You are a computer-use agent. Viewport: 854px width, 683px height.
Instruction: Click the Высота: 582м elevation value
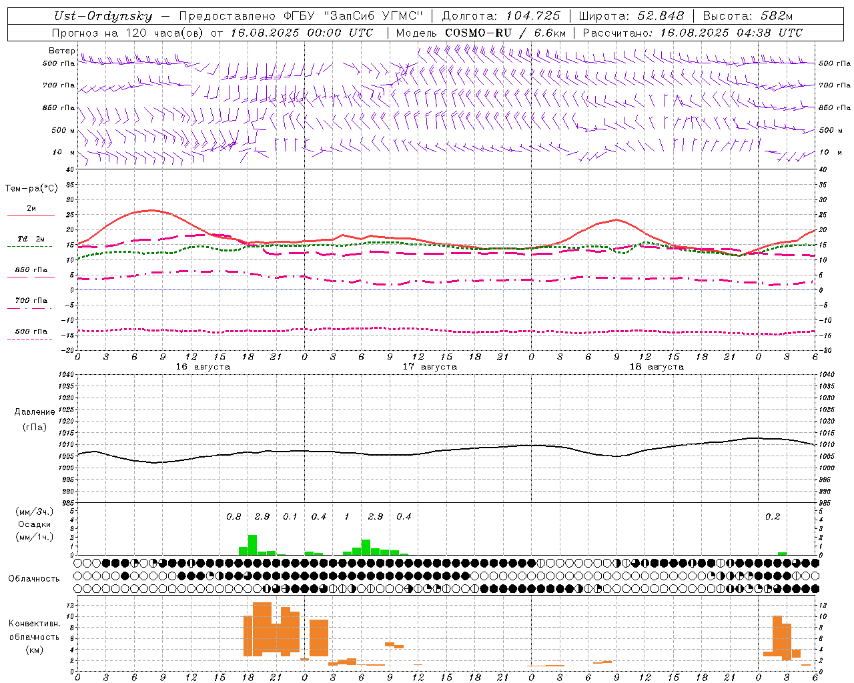tap(747, 16)
